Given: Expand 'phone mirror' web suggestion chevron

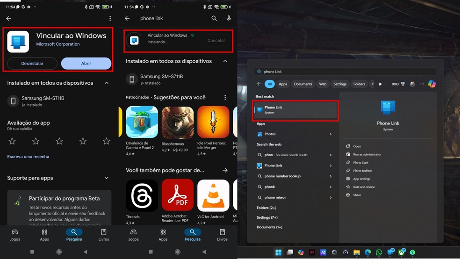Looking at the screenshot, I should (x=331, y=198).
